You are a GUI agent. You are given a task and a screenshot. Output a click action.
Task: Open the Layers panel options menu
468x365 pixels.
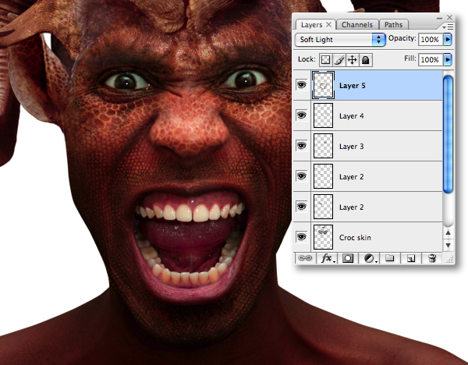coord(448,27)
